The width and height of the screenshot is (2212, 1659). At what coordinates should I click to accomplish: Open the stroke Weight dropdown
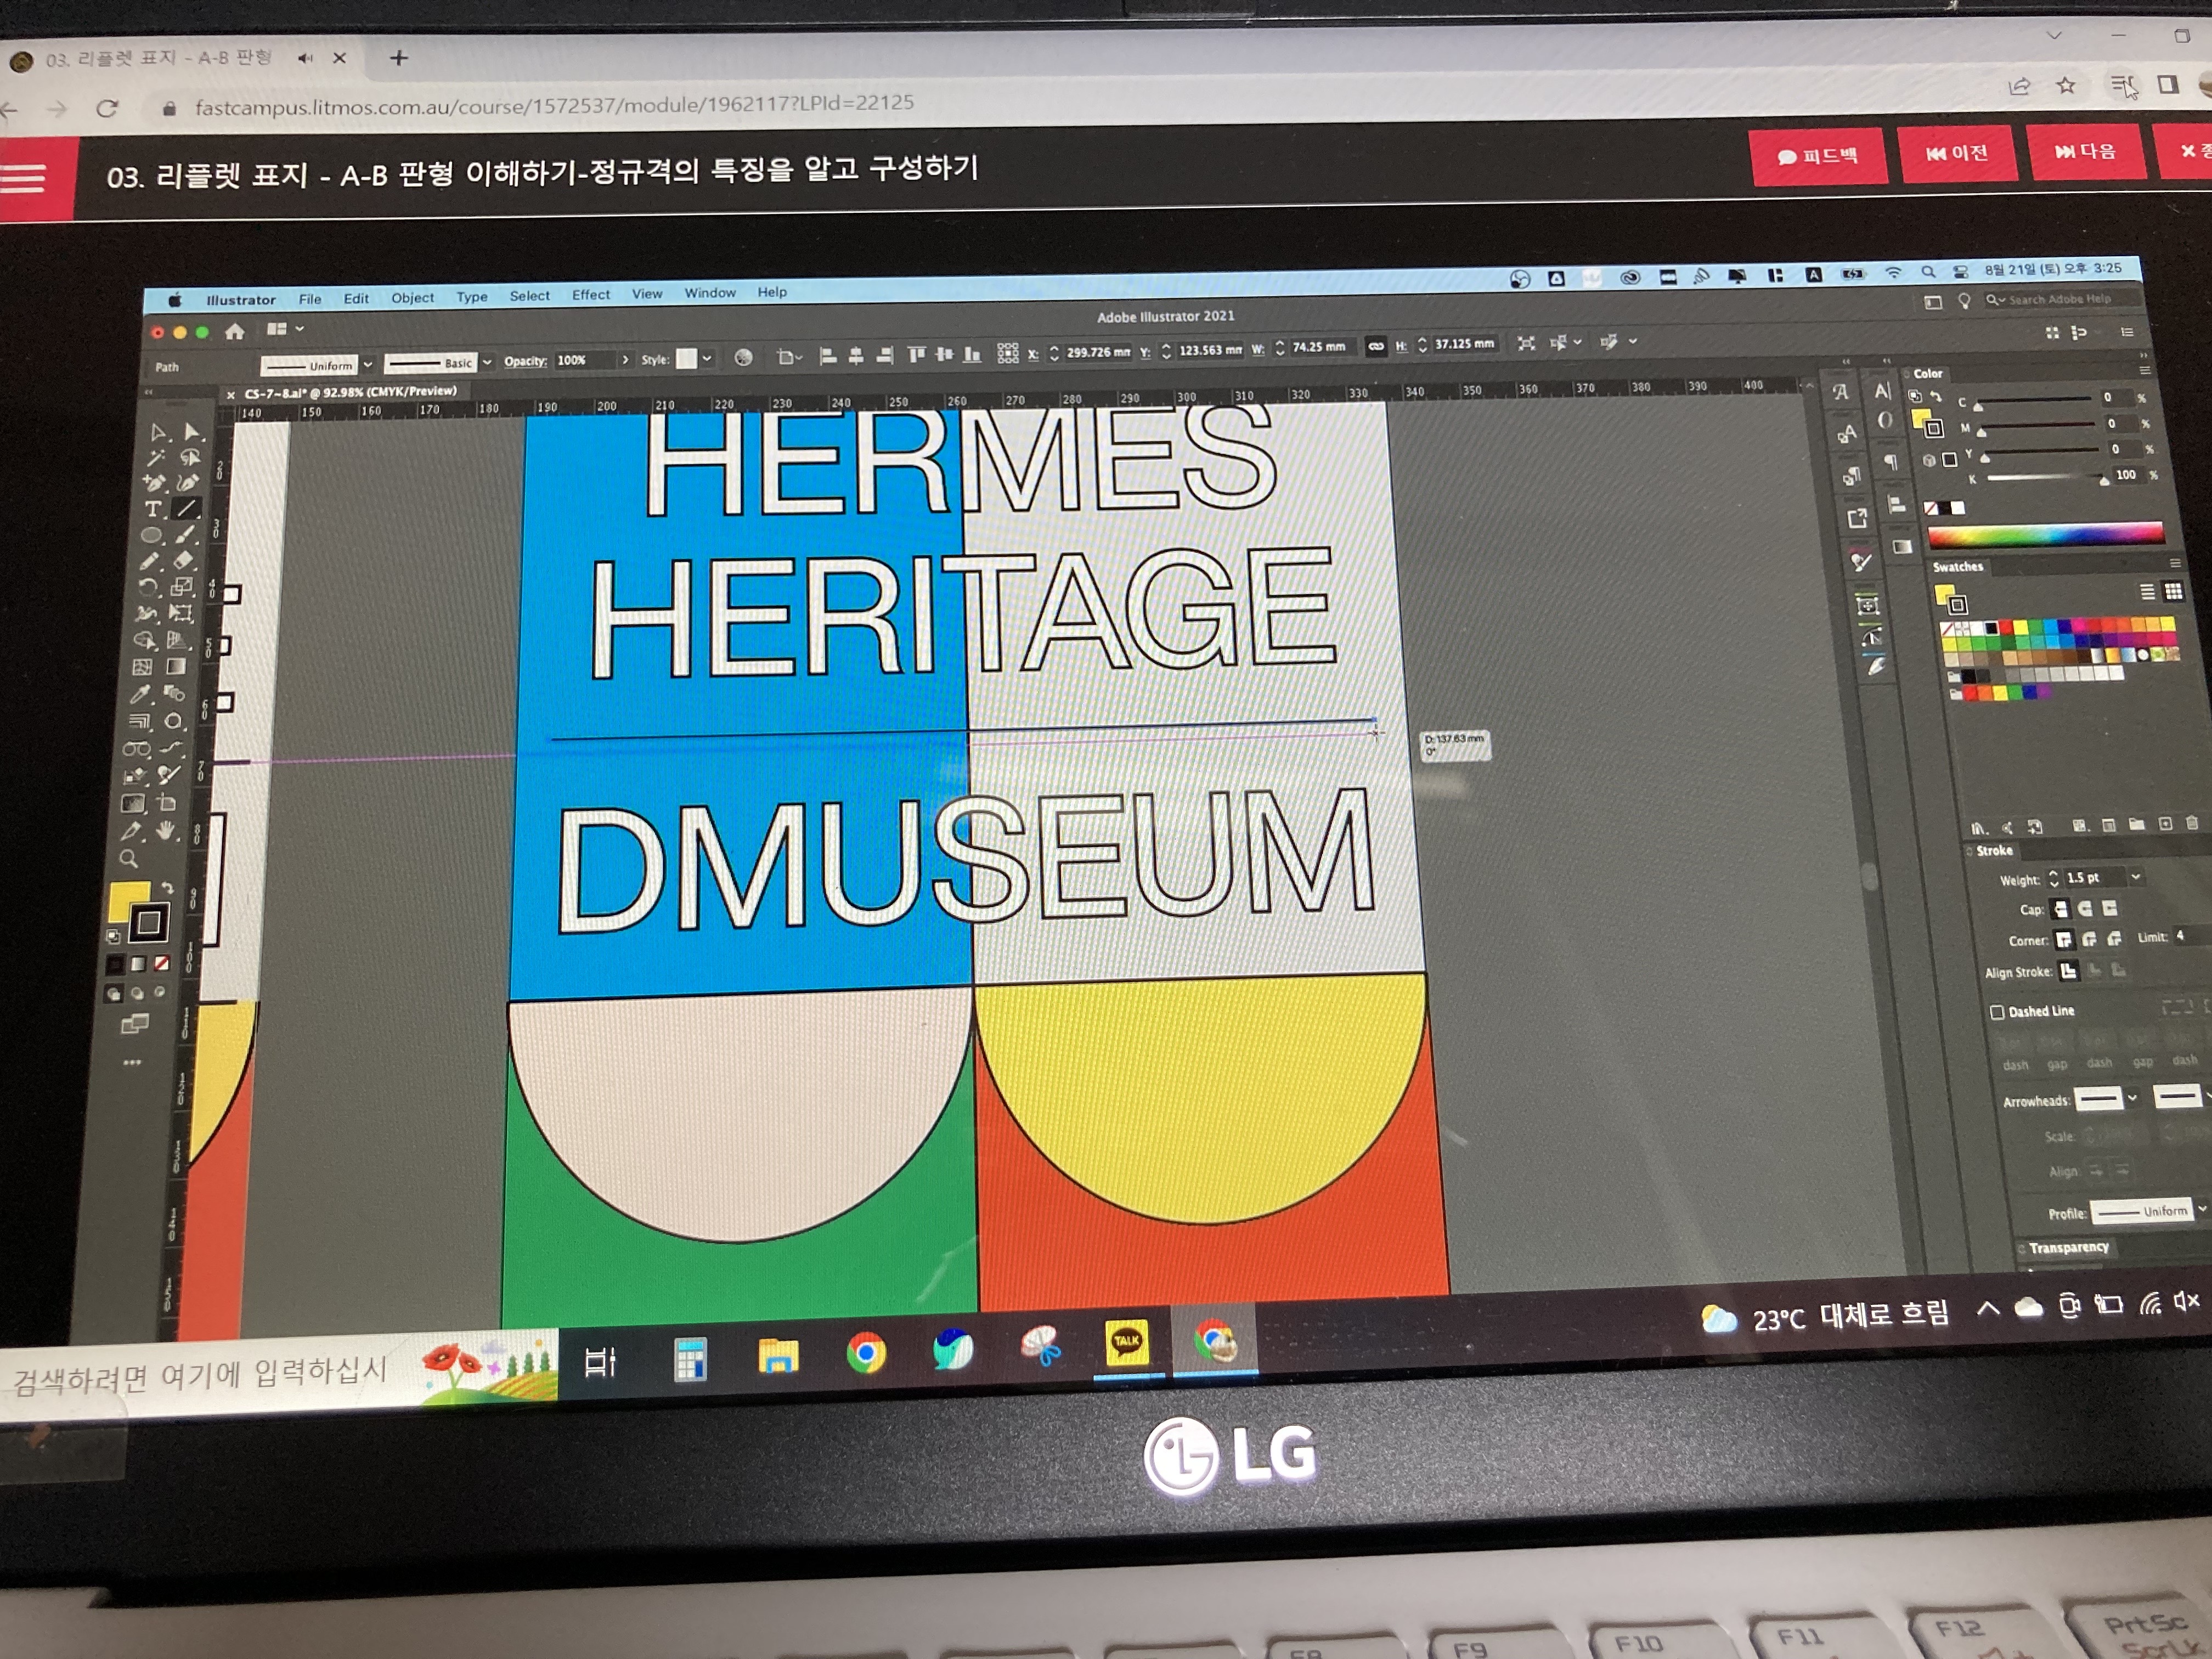tap(2135, 878)
